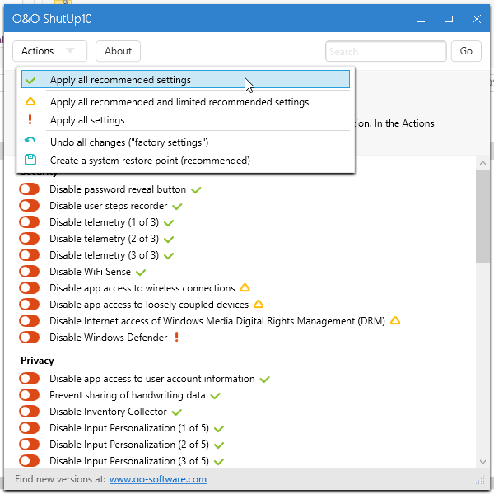Click the Privacy section heading

click(37, 361)
